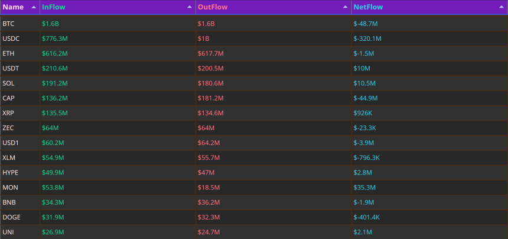
Task: Click the sort arrow in Name column
Action: 34,7
